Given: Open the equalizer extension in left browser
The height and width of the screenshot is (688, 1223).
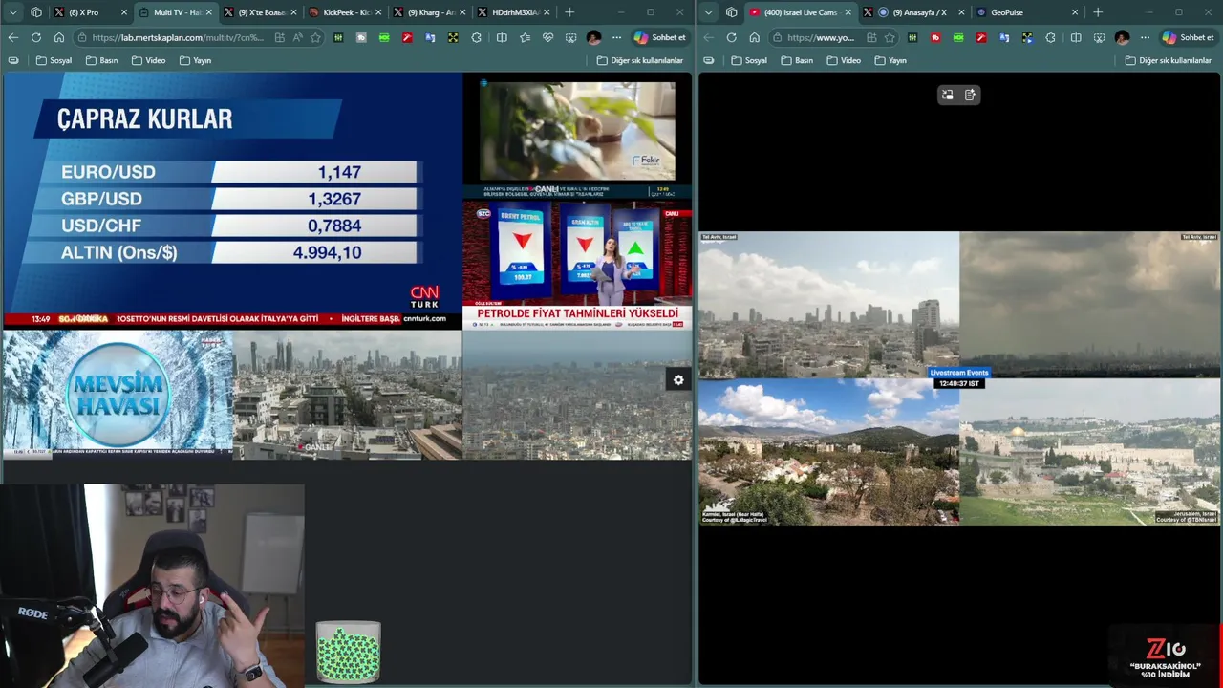Looking at the screenshot, I should [x=338, y=37].
